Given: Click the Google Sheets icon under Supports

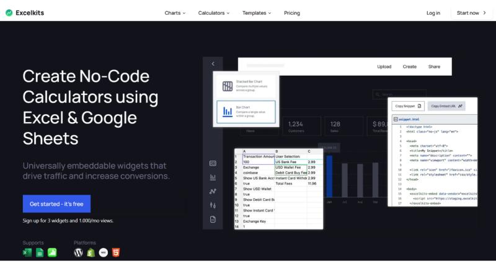Looking at the screenshot, I should [40, 252].
